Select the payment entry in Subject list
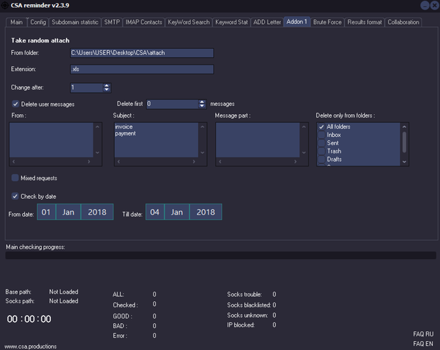 [125, 133]
